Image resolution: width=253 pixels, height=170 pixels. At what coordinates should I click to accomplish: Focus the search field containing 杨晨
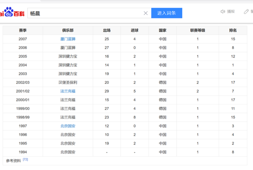coord(89,13)
